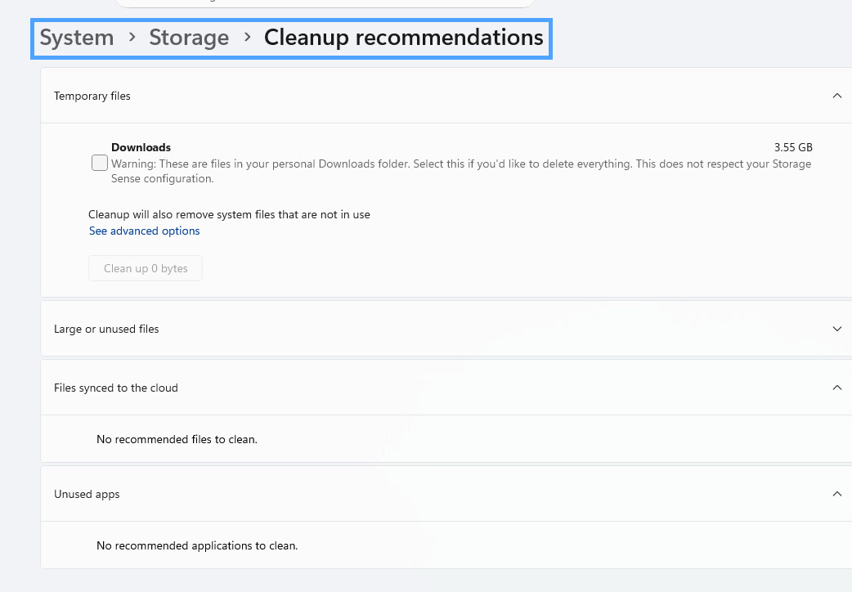Collapse the Temporary files section
The width and height of the screenshot is (852, 592).
[836, 96]
